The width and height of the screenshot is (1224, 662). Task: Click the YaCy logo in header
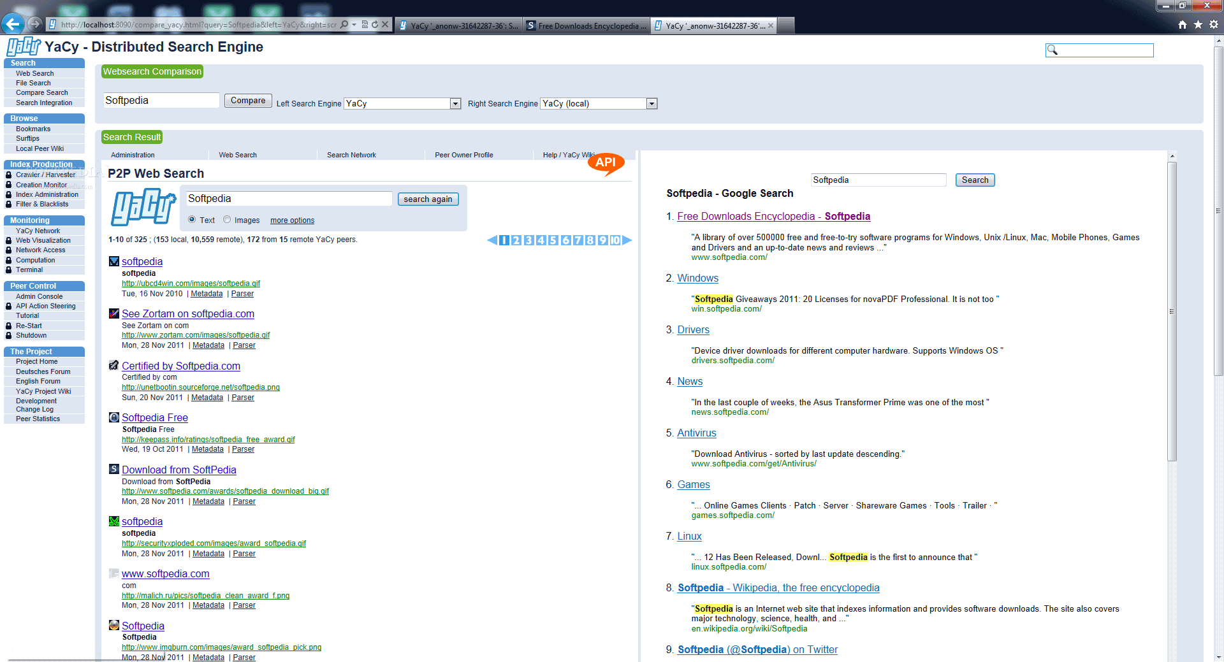tap(24, 47)
